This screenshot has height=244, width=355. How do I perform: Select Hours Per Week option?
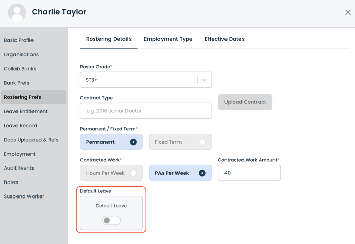coord(111,173)
